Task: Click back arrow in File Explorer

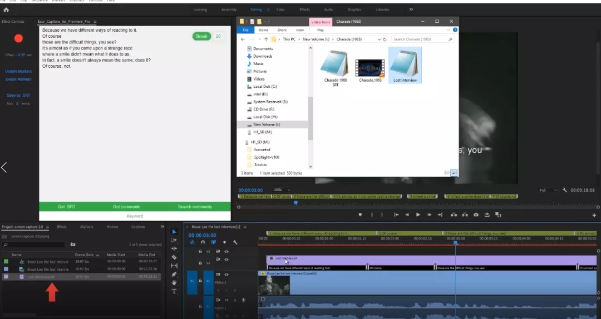Action: tap(243, 39)
